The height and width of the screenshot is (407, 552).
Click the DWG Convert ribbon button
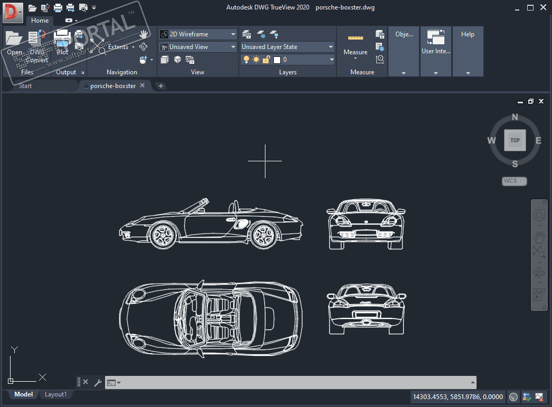(37, 46)
